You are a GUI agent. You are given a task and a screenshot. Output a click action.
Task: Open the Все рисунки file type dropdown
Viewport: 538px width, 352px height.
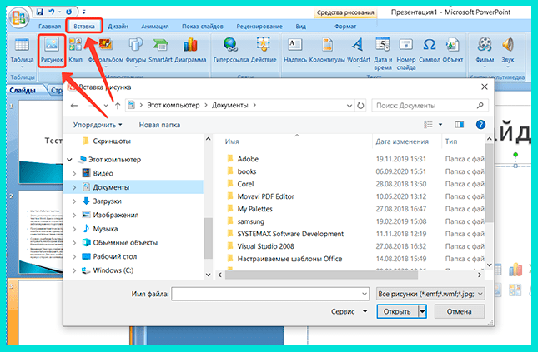(x=430, y=294)
